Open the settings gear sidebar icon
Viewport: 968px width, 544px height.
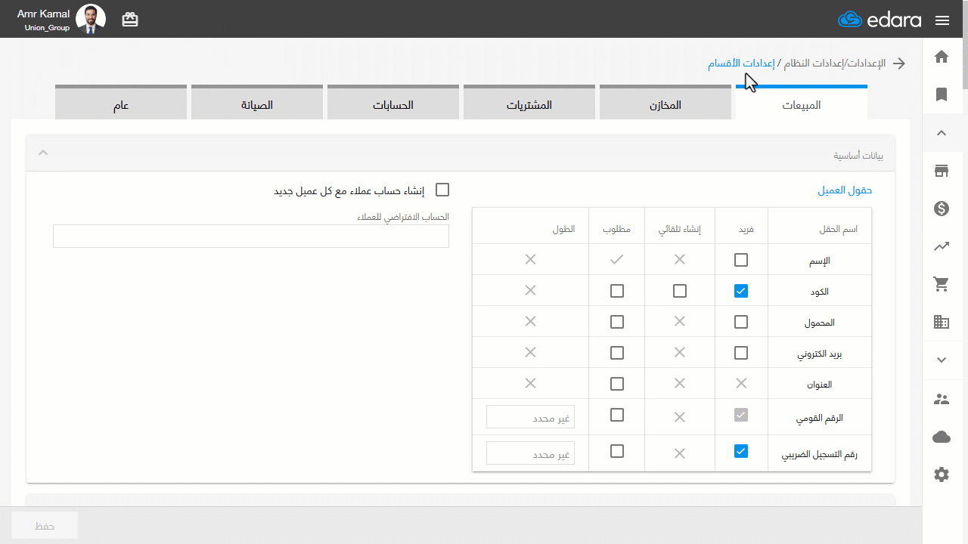click(942, 474)
